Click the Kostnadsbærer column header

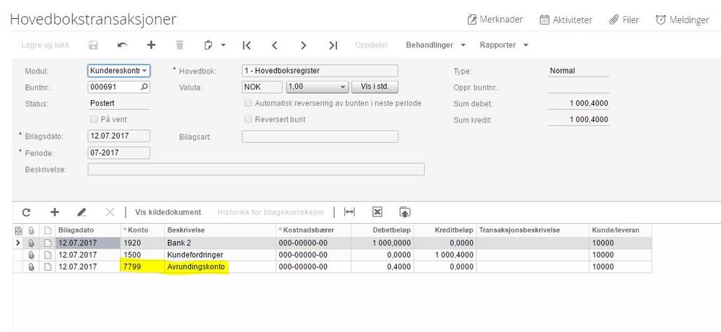313,230
